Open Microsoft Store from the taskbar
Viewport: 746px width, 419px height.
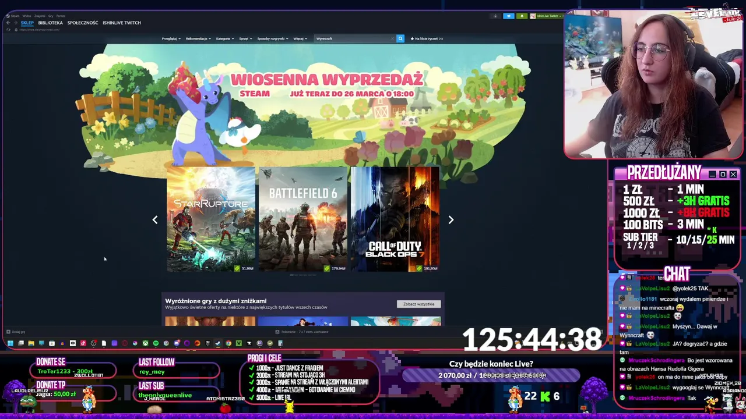[x=52, y=343]
